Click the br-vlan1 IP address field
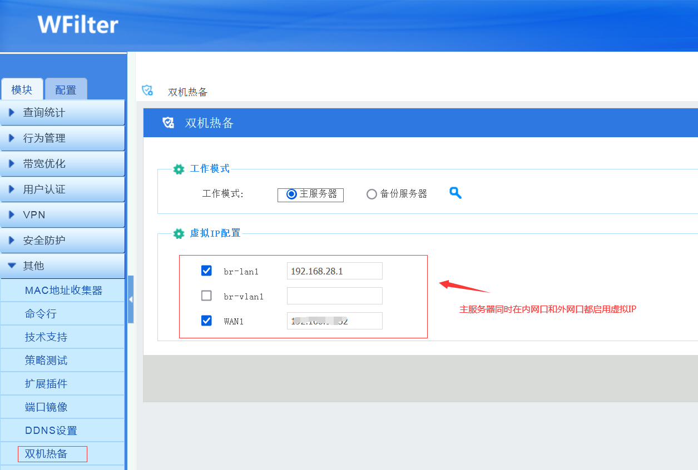698x470 pixels. coord(334,296)
